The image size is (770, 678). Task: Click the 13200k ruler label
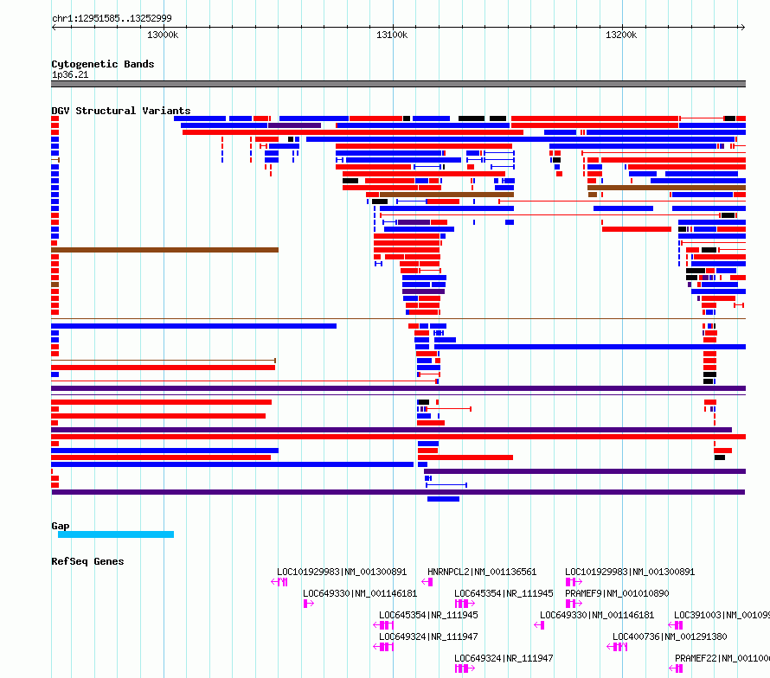(x=621, y=35)
